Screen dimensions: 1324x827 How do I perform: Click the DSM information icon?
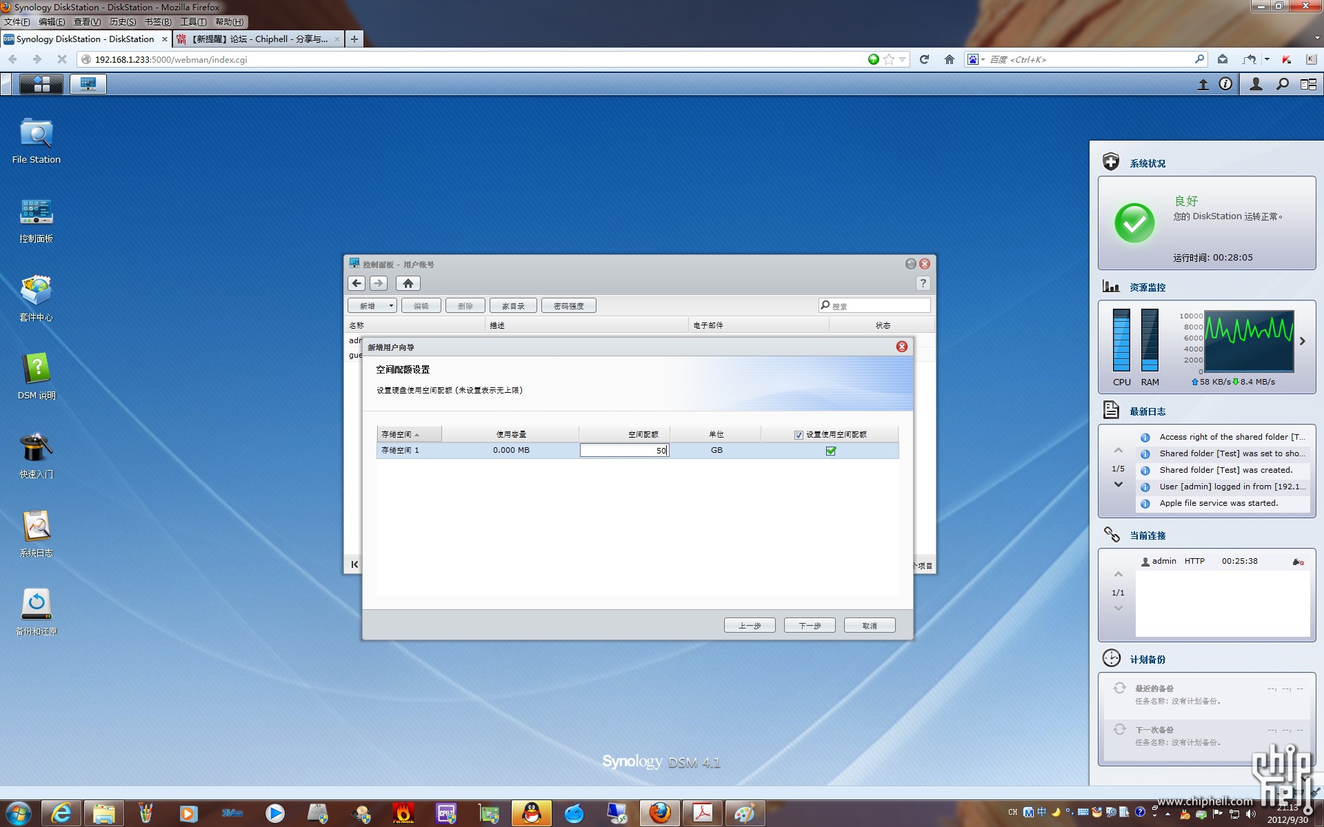[1225, 84]
